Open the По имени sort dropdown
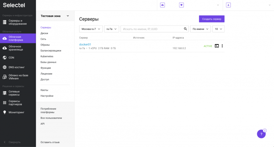This screenshot has width=274, height=147. pos(200,29)
